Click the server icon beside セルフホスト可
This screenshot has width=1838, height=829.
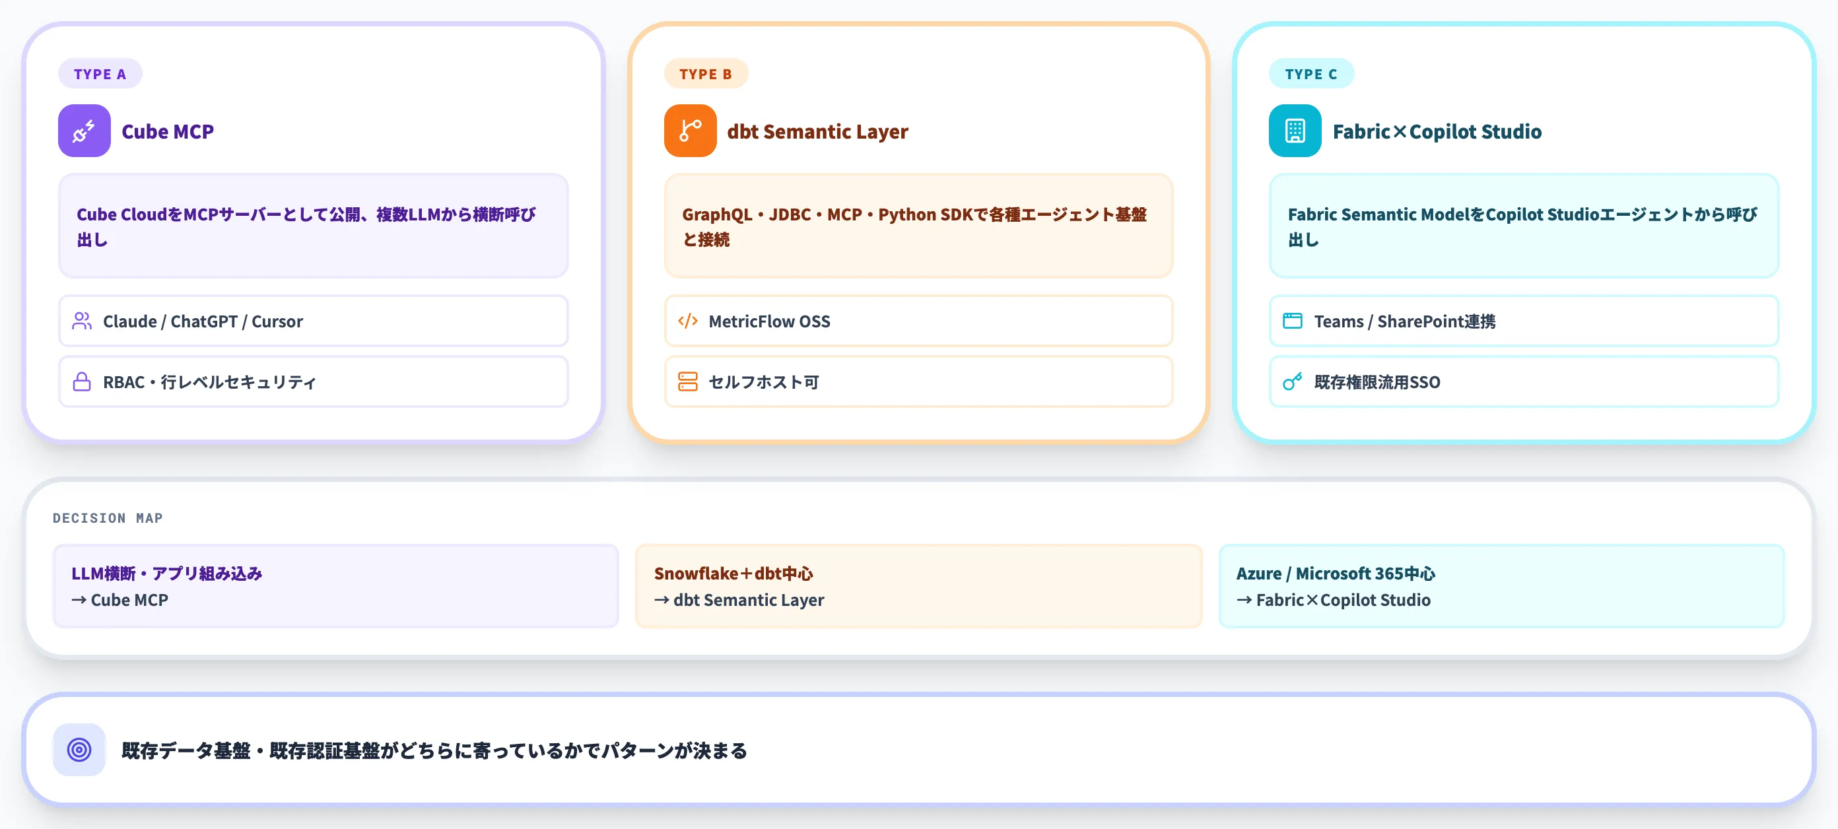[x=687, y=381]
